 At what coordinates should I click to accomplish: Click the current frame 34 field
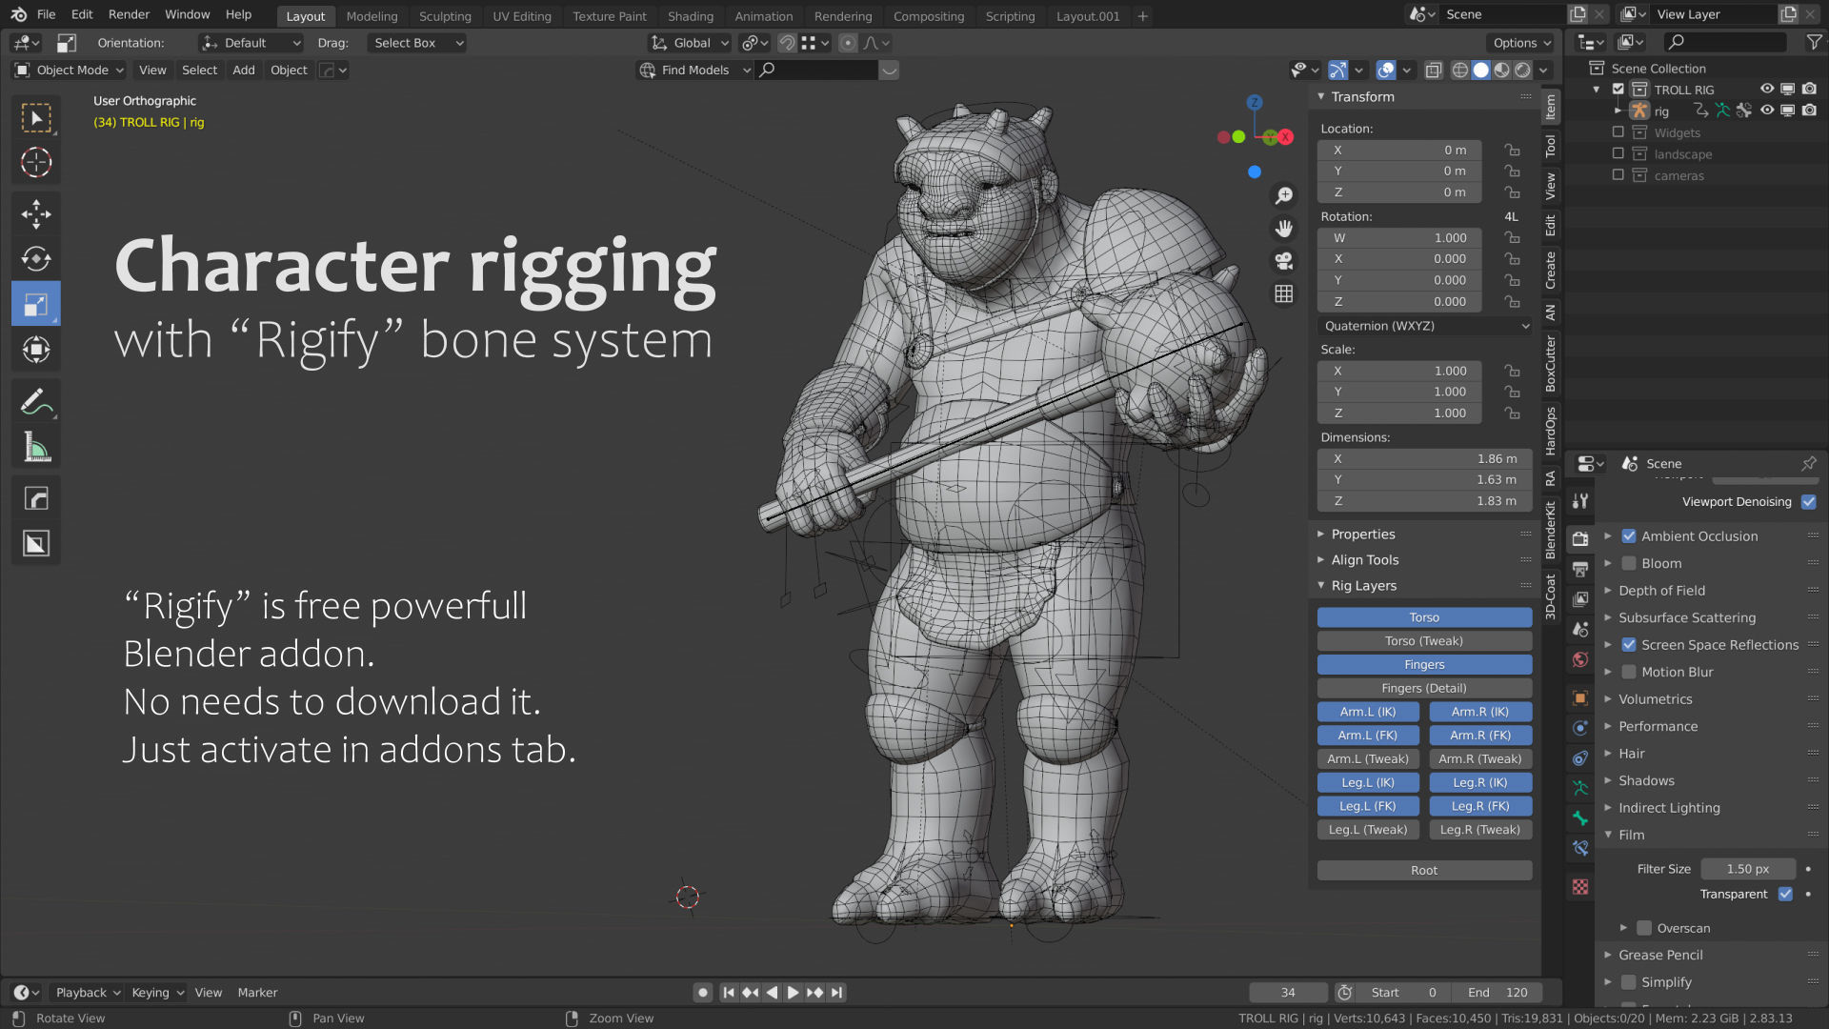pos(1288,993)
